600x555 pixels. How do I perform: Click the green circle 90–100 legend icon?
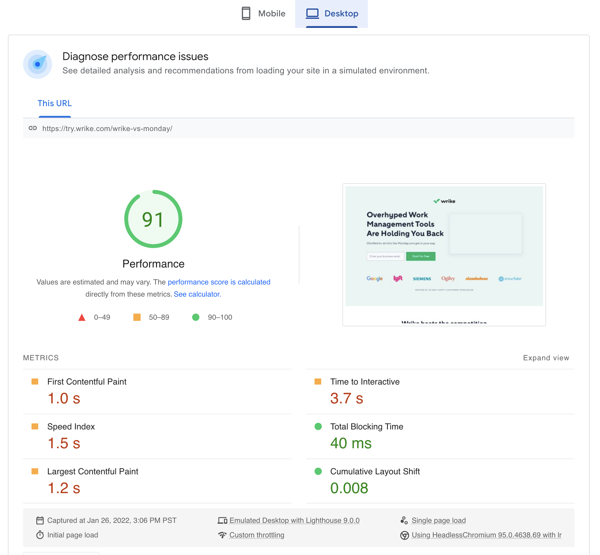click(196, 317)
